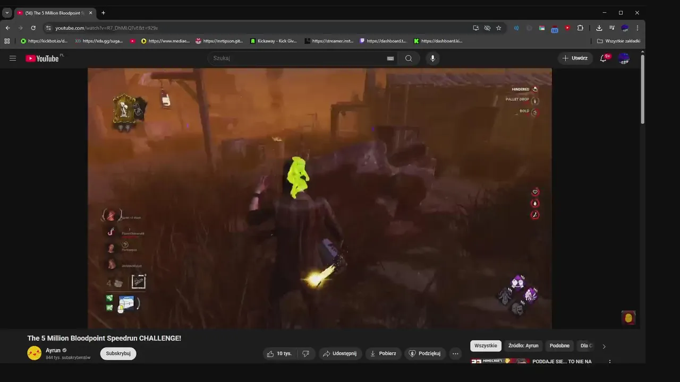The image size is (680, 382).
Task: Bookmark this page with star icon
Action: (x=498, y=28)
